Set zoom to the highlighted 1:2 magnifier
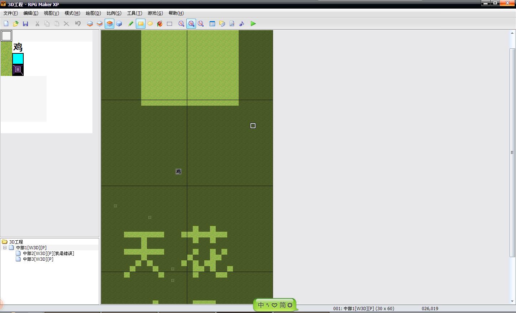Image resolution: width=516 pixels, height=313 pixels. coord(191,24)
